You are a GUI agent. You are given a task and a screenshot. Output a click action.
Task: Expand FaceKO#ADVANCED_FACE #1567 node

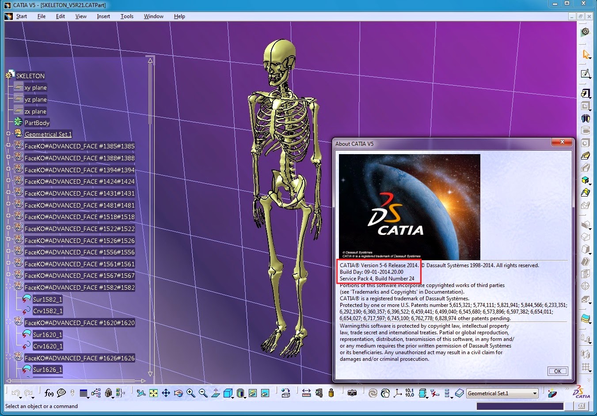pyautogui.click(x=8, y=274)
